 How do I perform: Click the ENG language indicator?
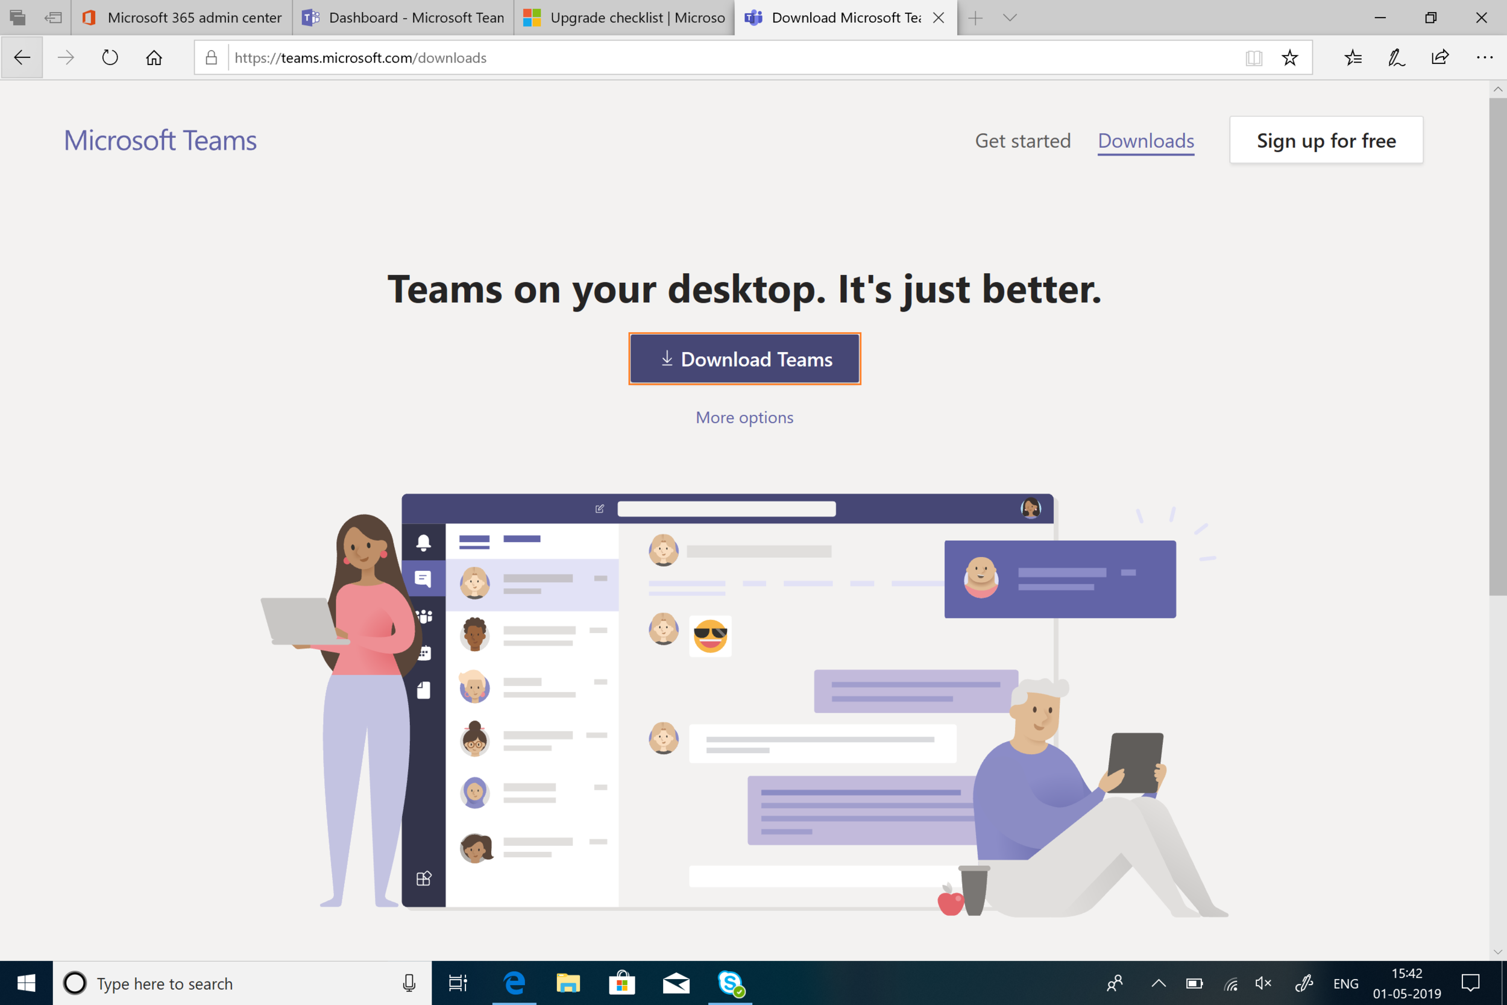[x=1345, y=983]
